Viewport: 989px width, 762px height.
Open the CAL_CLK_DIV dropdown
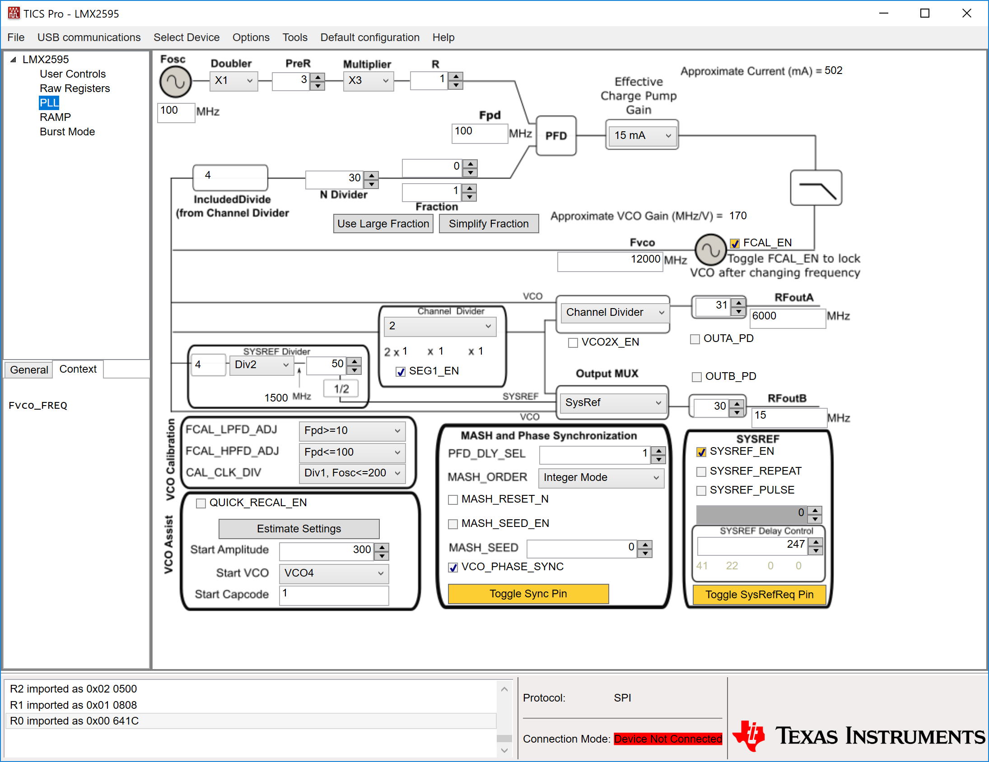(x=352, y=473)
